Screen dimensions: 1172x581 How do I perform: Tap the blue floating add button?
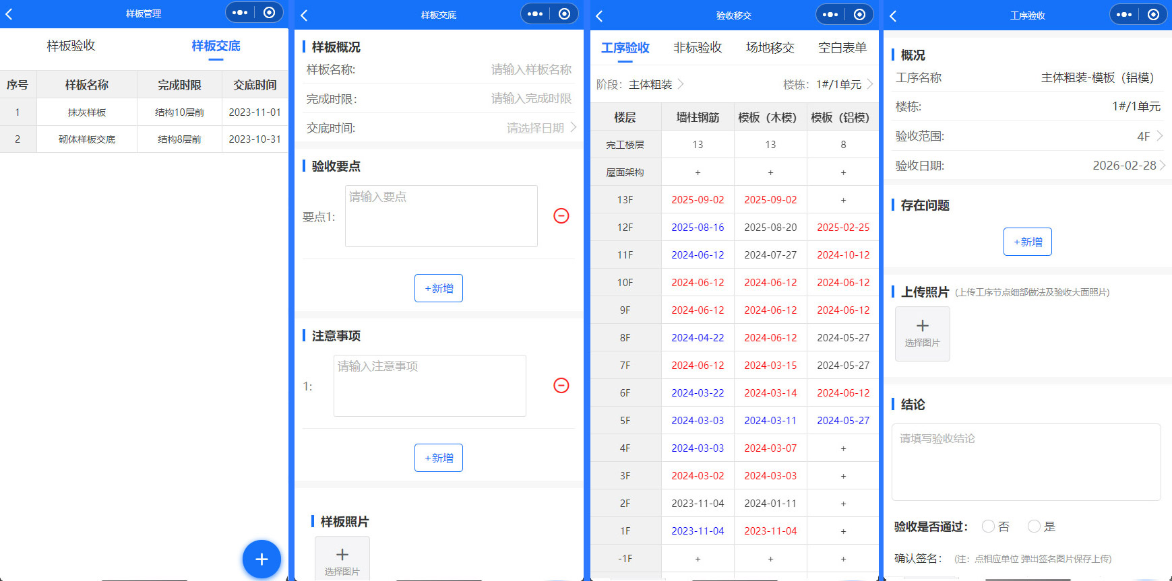[261, 559]
